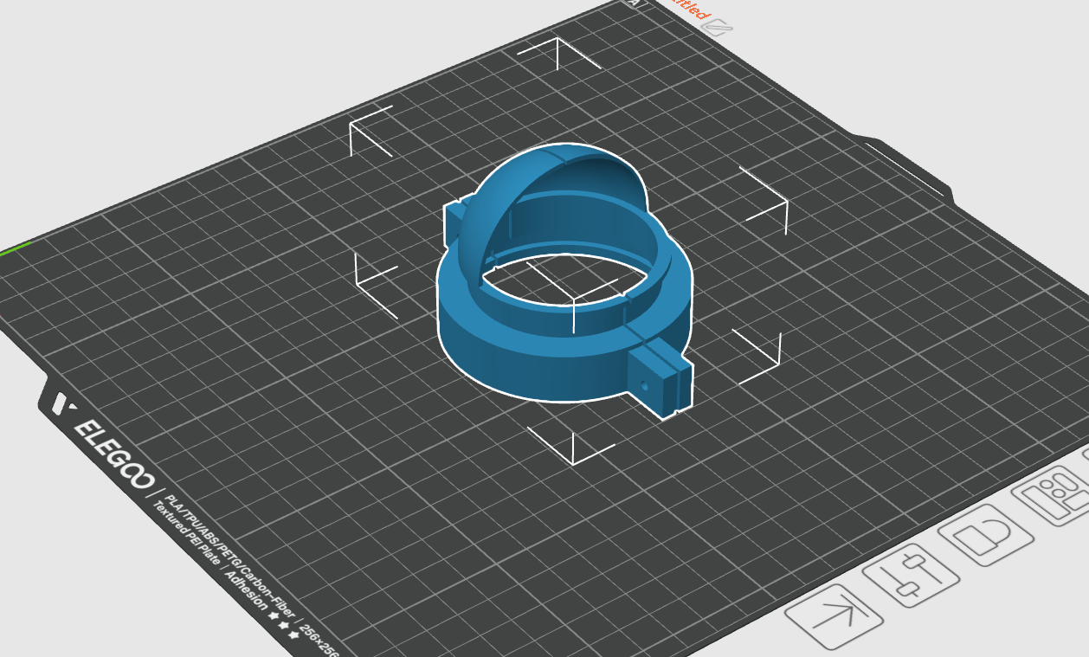The image size is (1089, 657).
Task: Click the edit plate name pencil icon
Action: point(717,28)
